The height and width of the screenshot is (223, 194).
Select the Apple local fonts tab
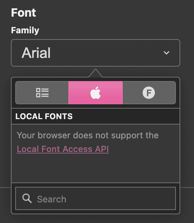[96, 93]
